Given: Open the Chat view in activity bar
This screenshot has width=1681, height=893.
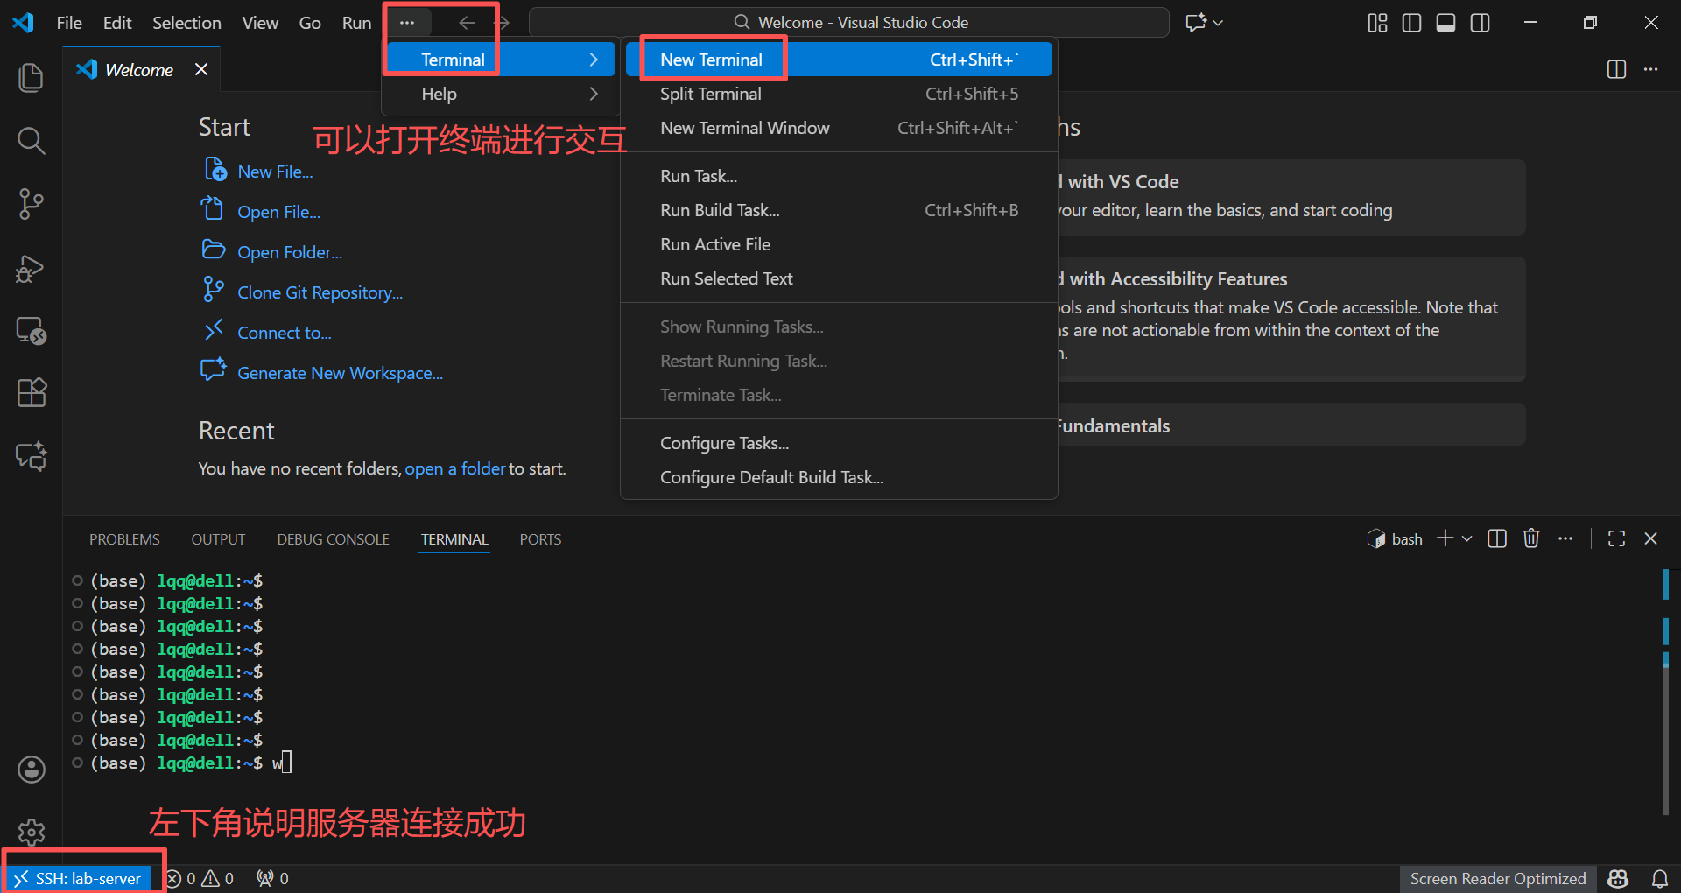Looking at the screenshot, I should (32, 456).
